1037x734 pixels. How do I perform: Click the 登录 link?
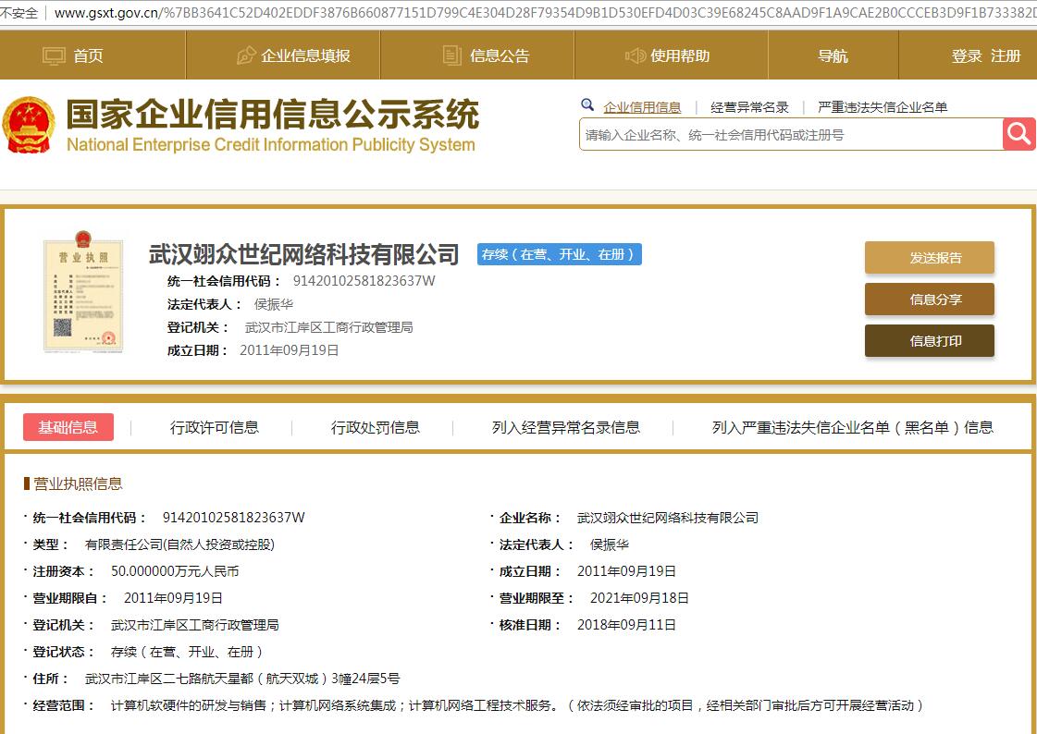[x=967, y=55]
